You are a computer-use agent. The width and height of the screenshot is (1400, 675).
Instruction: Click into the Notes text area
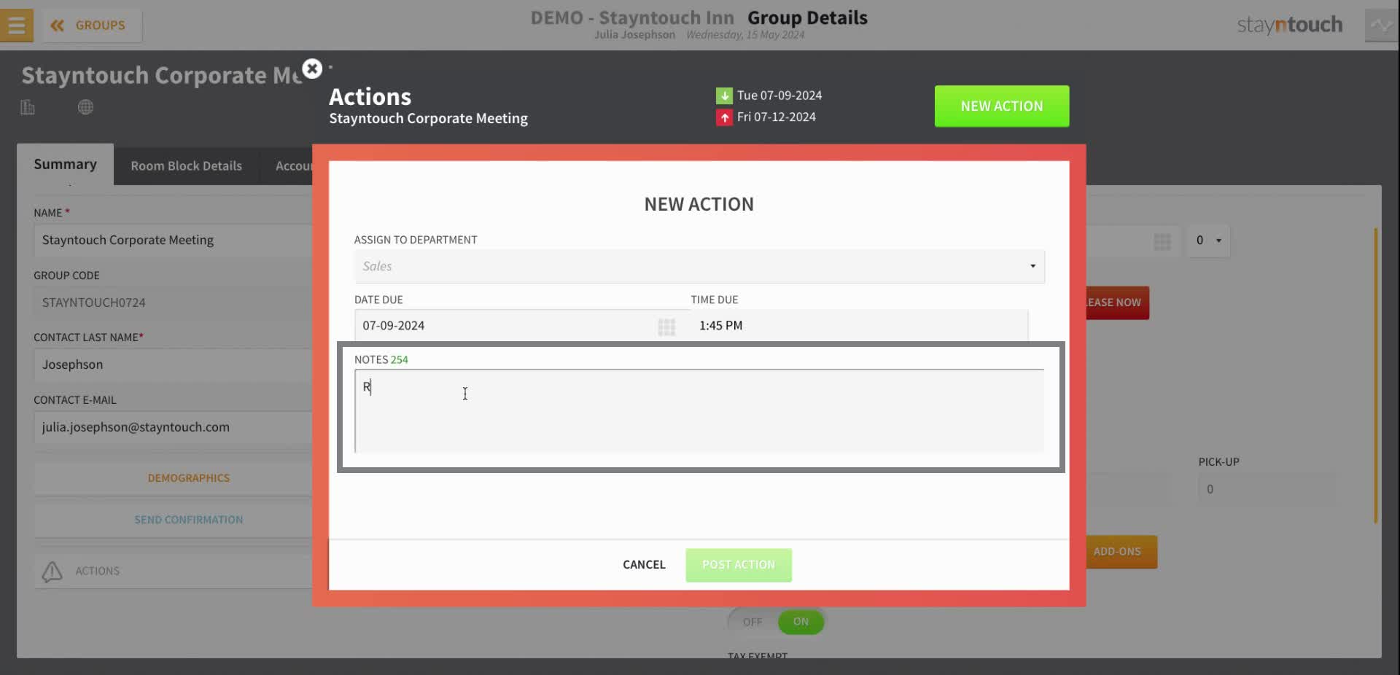[699, 411]
